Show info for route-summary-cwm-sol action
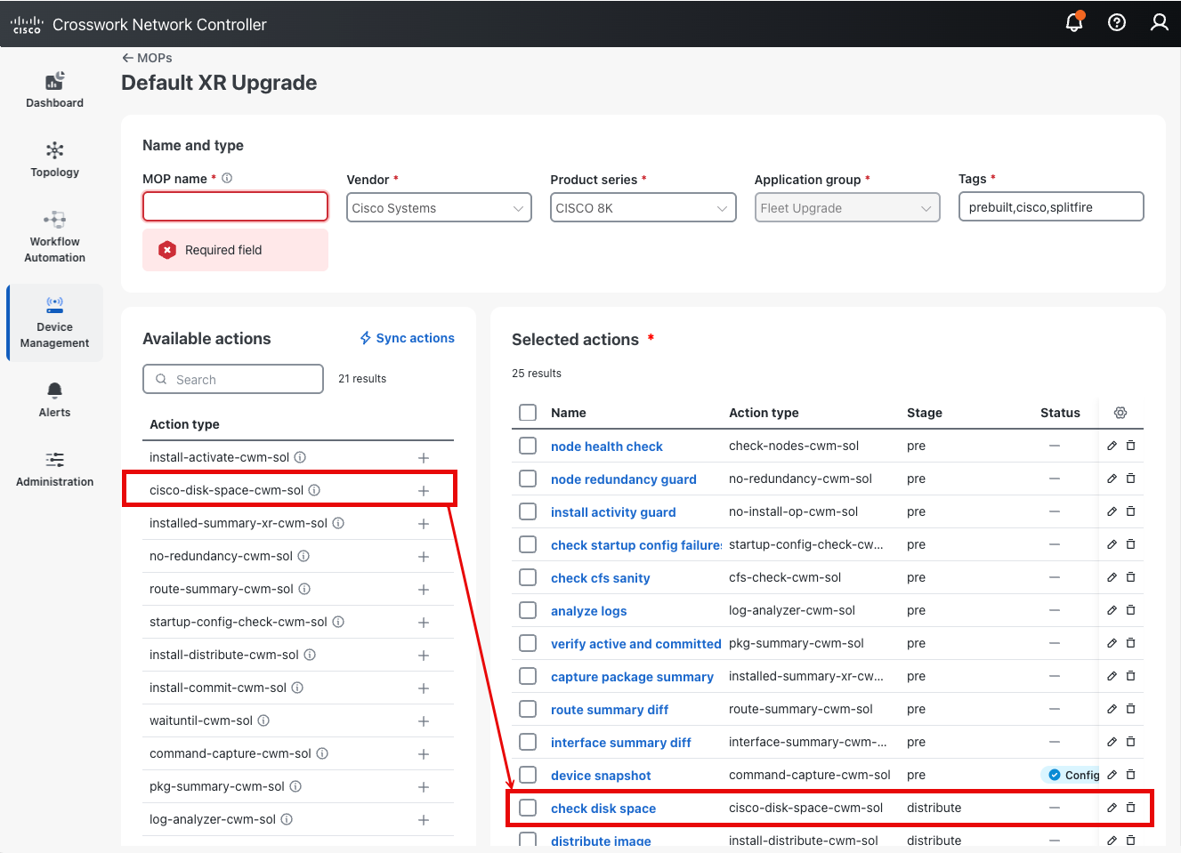 [x=304, y=589]
